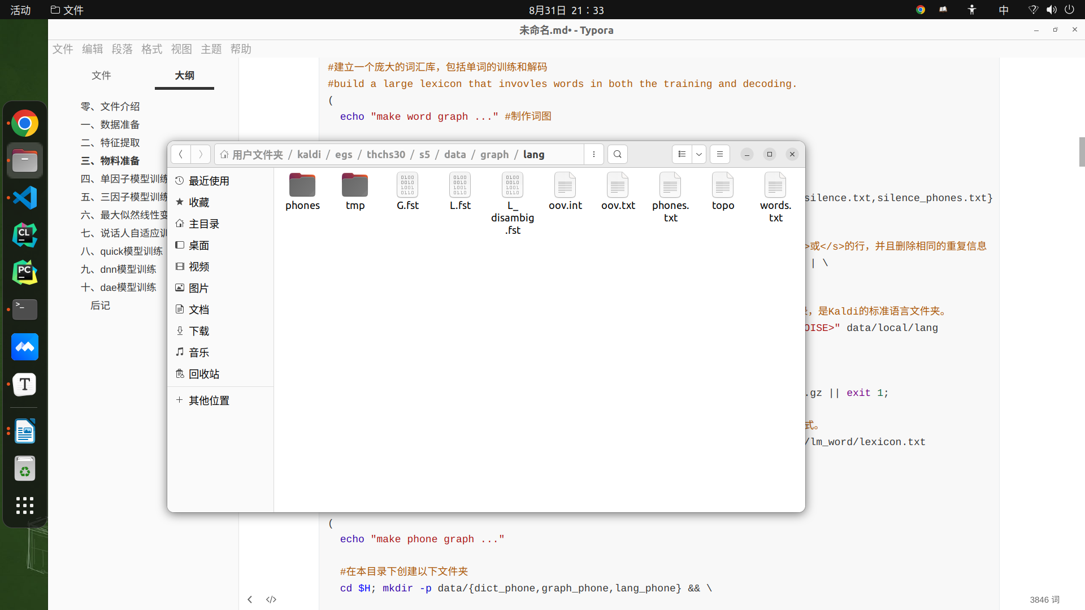Image resolution: width=1085 pixels, height=610 pixels.
Task: Go to 主目录 home folder
Action: tap(220, 224)
